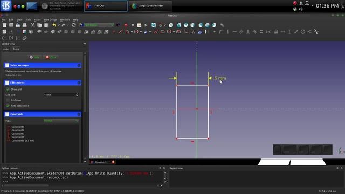Toggle the Show grid checkbox

(x=8, y=89)
